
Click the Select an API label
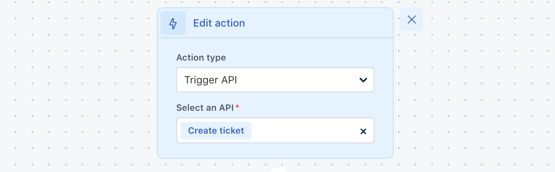click(x=205, y=108)
